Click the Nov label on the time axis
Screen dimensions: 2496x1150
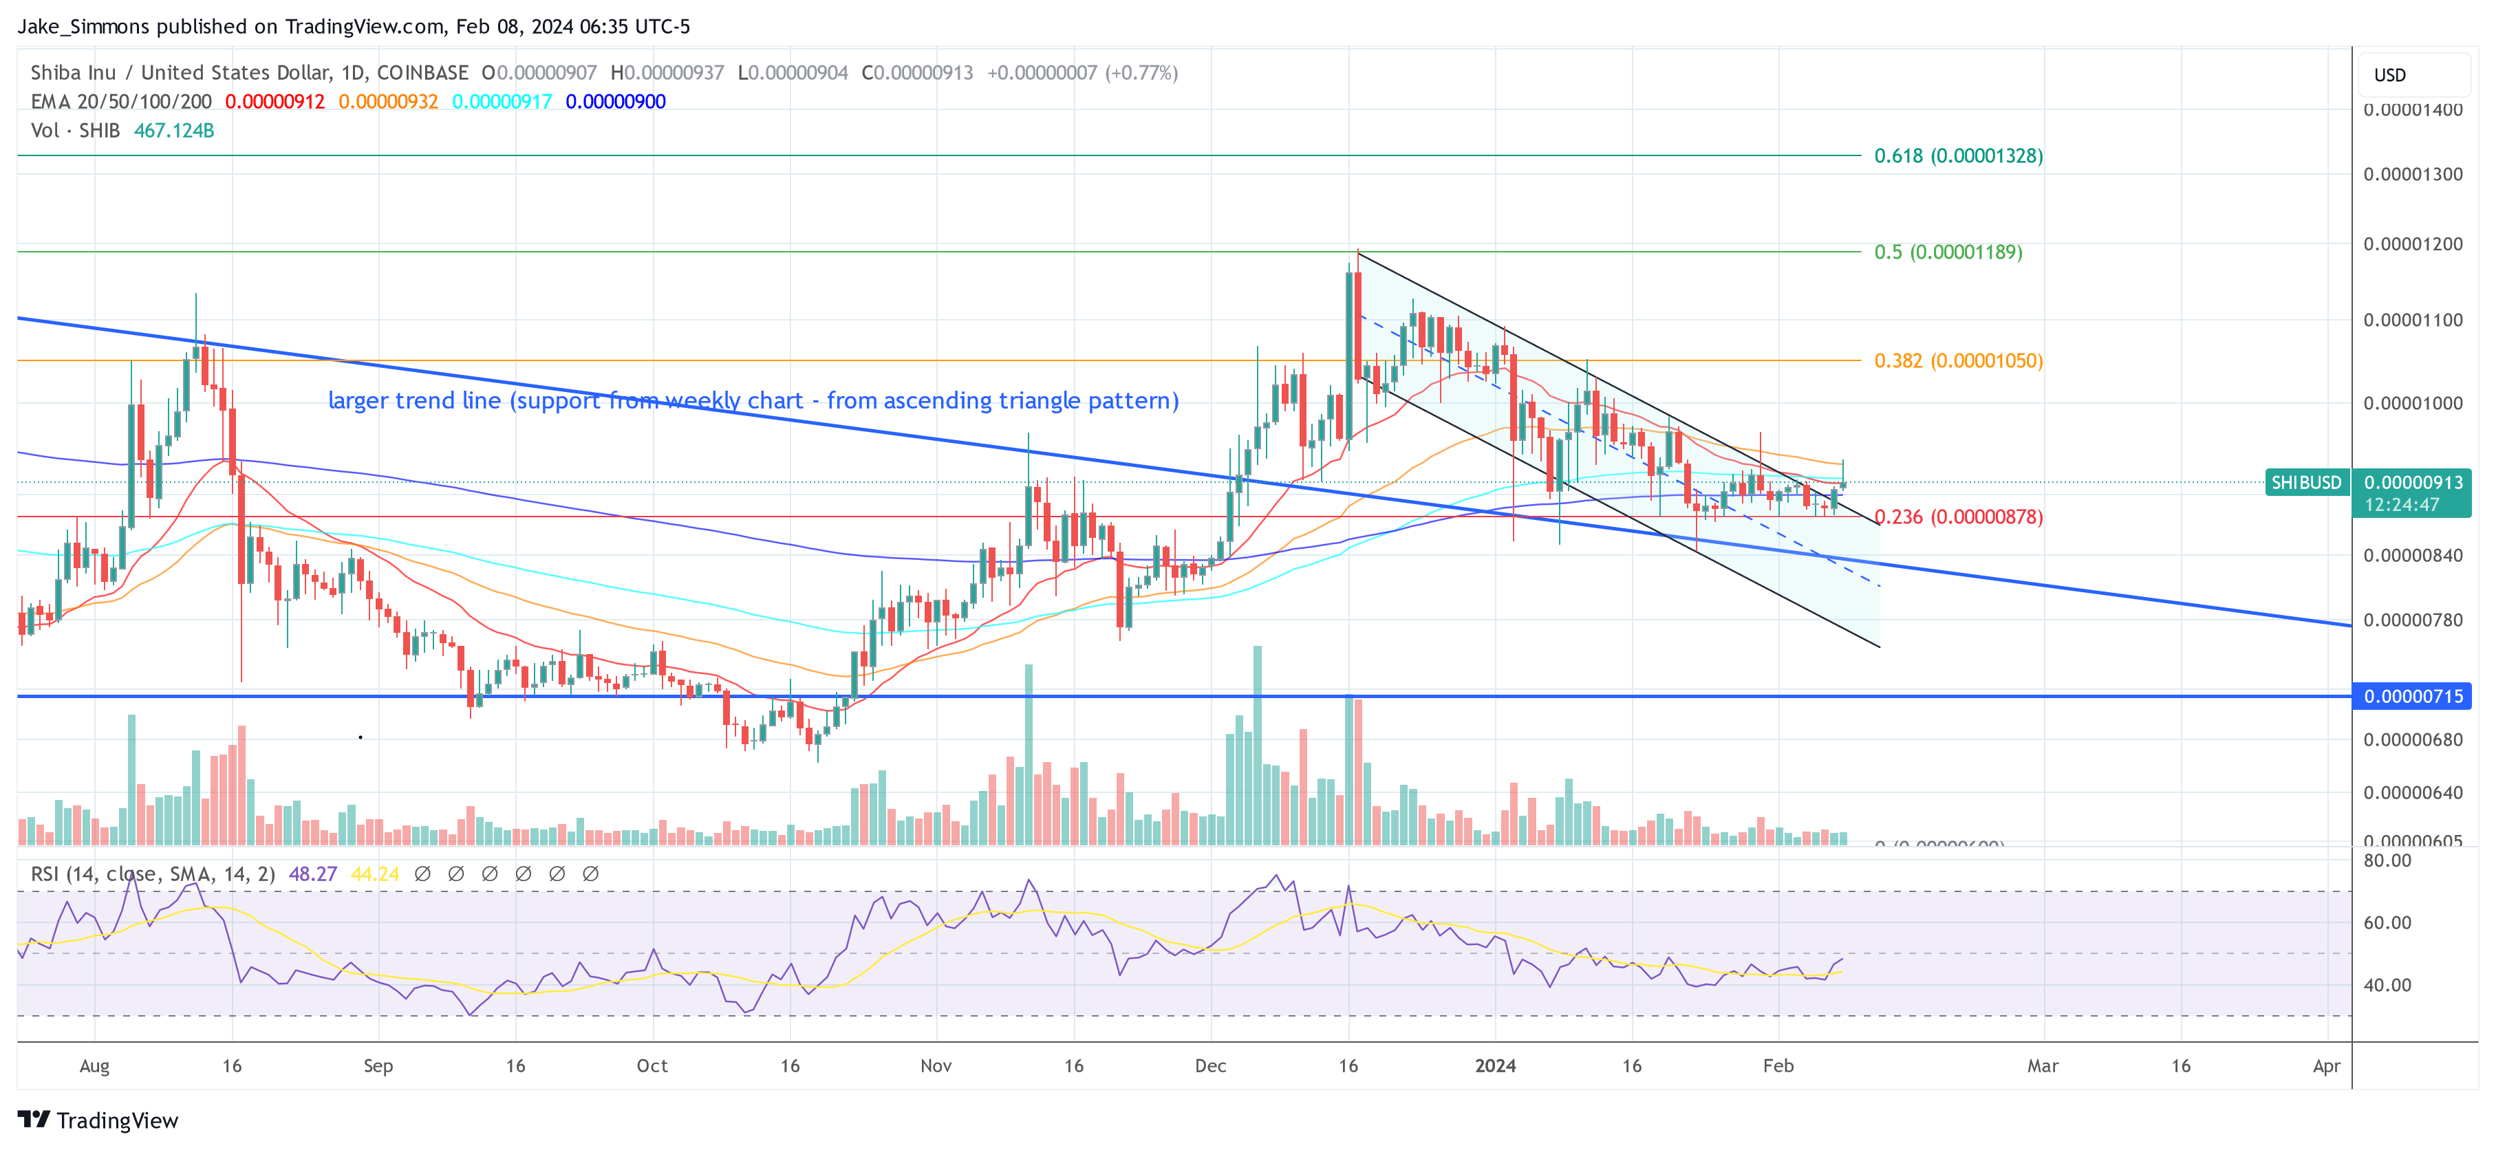coord(936,1065)
